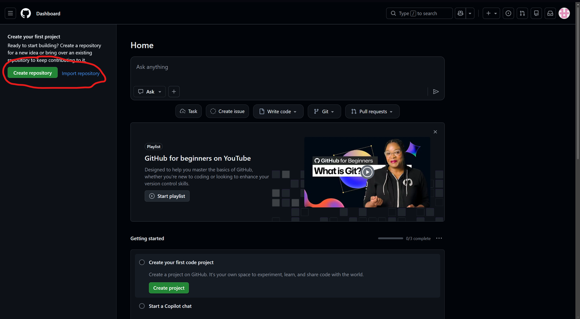The width and height of the screenshot is (580, 319).
Task: Expand the Ask mode dropdown
Action: [150, 92]
